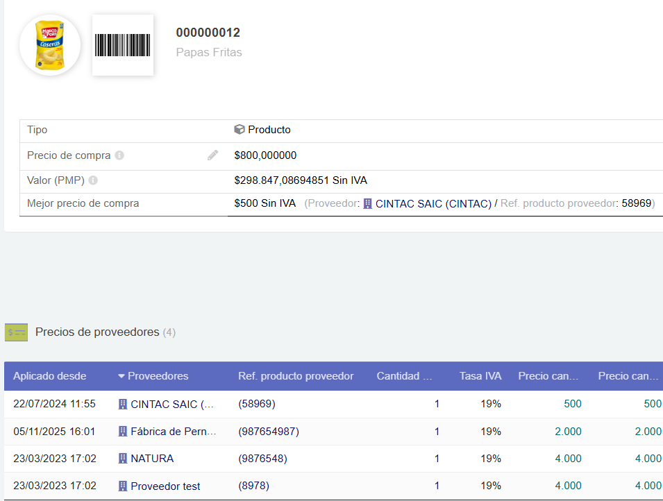The width and height of the screenshot is (663, 501).
Task: Click the product cube icon beside Producto
Action: [240, 130]
